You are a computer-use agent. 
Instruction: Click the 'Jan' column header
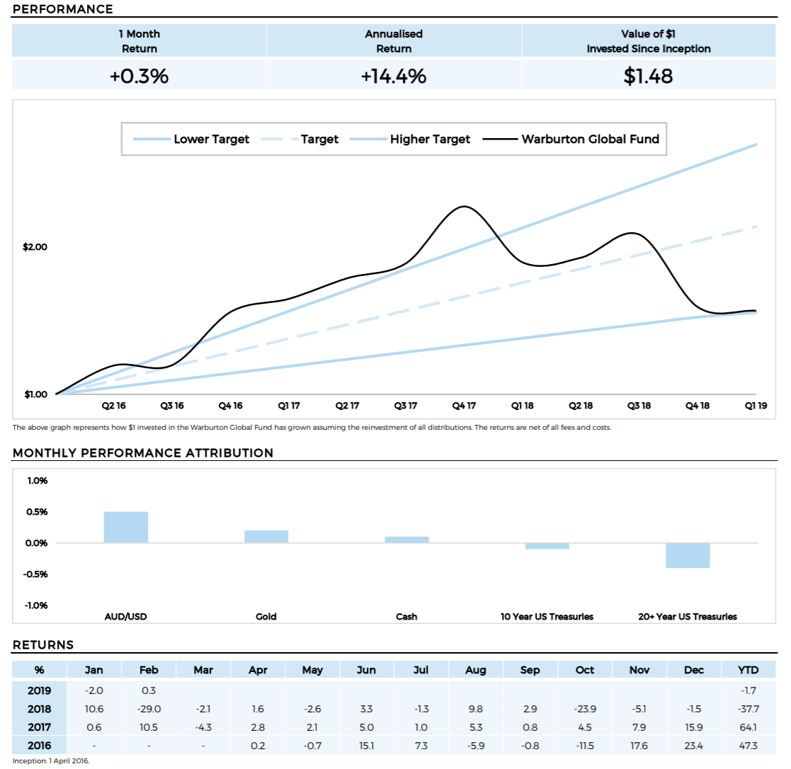pyautogui.click(x=94, y=670)
